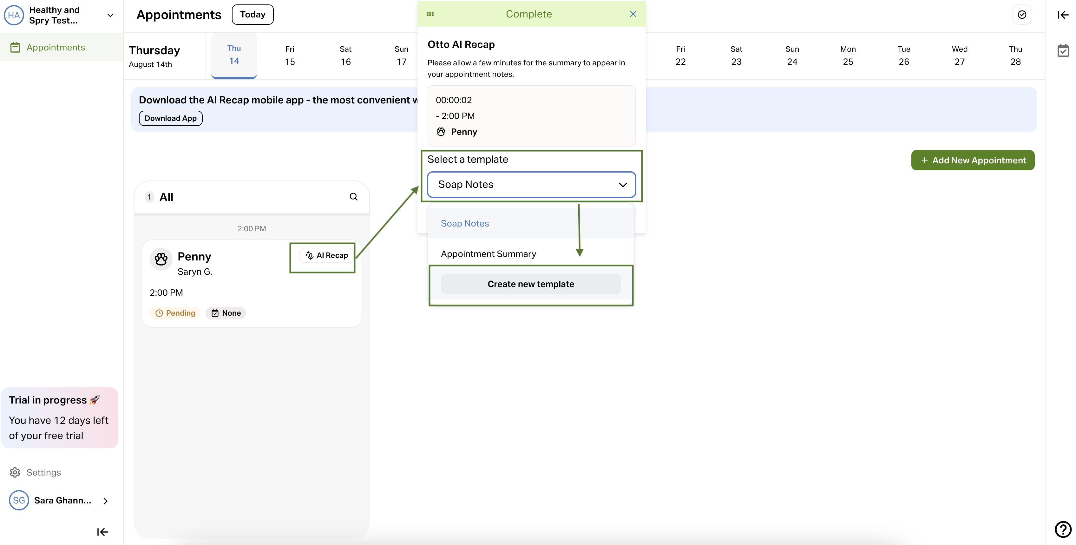Screen dimensions: 1076x545
Task: Click Add New Appointment button
Action: tap(972, 161)
